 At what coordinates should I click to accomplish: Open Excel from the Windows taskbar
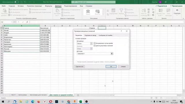pos(80,101)
